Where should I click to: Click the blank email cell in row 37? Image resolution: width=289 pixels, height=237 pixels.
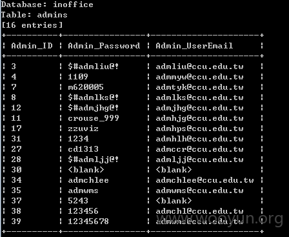click(174, 201)
